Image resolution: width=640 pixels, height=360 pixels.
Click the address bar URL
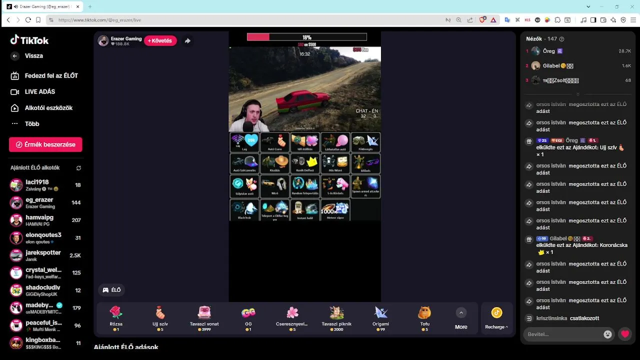click(99, 20)
